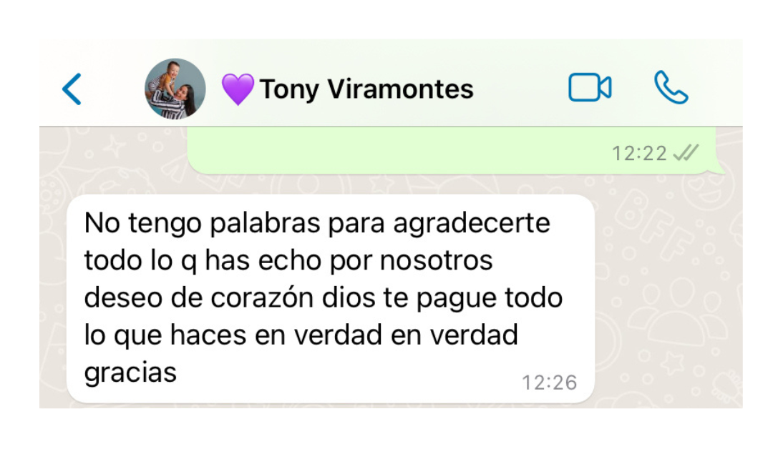This screenshot has width=773, height=449.
Task: Start a voice call via phone icon
Action: pyautogui.click(x=671, y=88)
